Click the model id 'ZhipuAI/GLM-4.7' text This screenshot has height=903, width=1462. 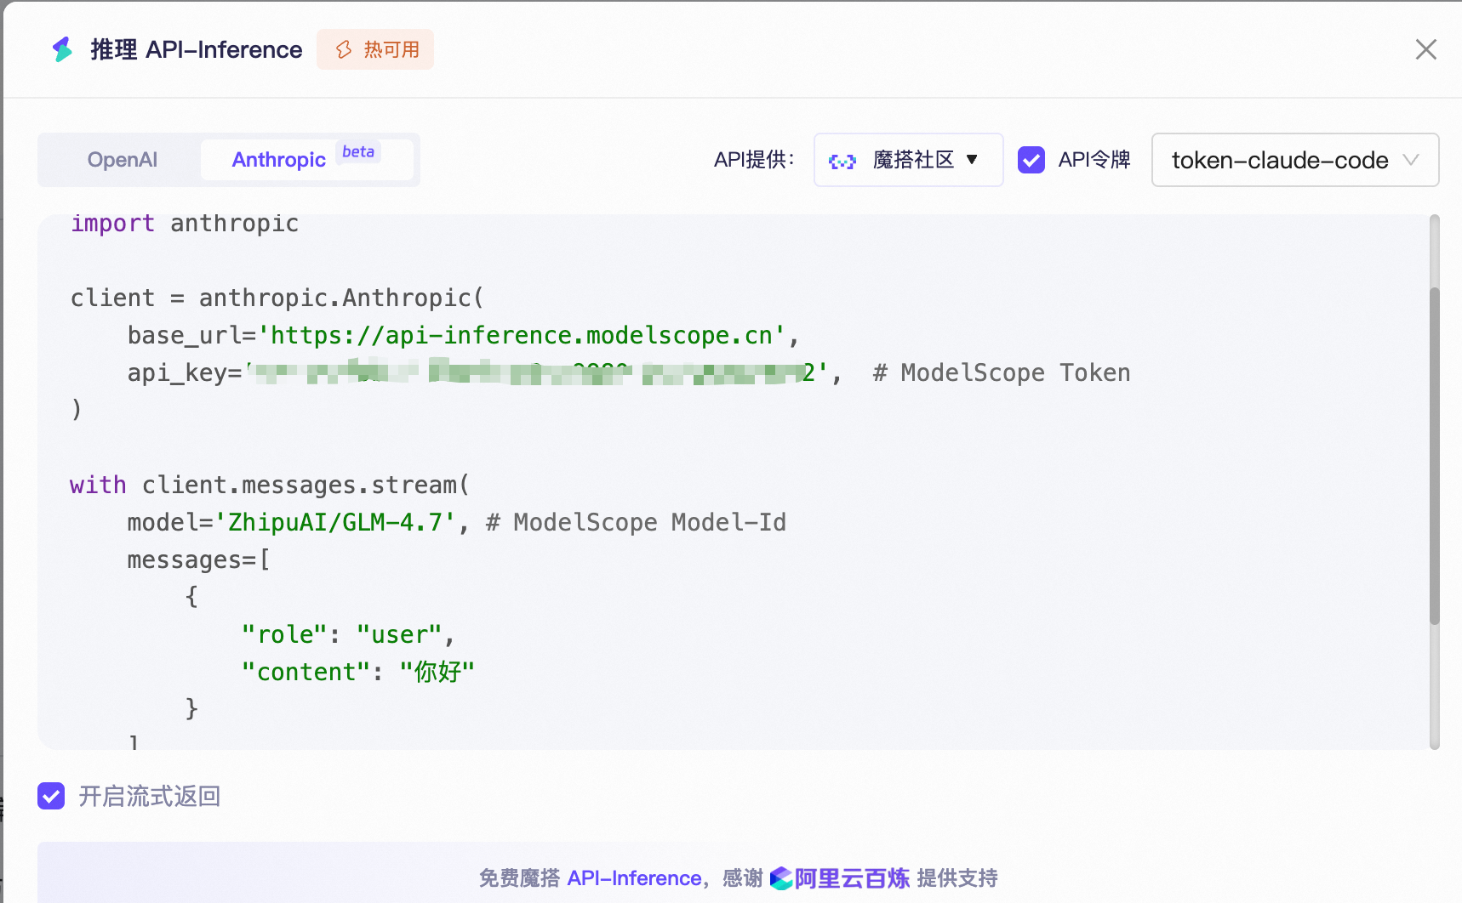(335, 523)
